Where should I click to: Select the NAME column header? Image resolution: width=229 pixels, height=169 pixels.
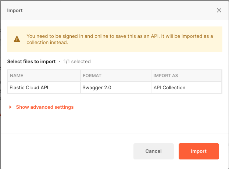click(x=17, y=76)
